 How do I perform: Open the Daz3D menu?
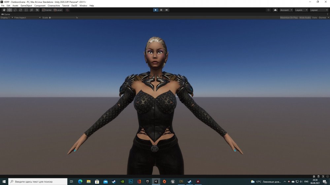74,6
